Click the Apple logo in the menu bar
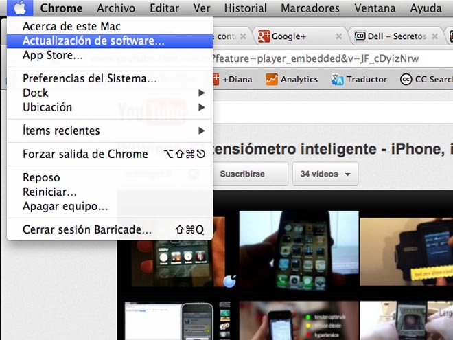Image resolution: width=453 pixels, height=340 pixels. click(x=21, y=8)
